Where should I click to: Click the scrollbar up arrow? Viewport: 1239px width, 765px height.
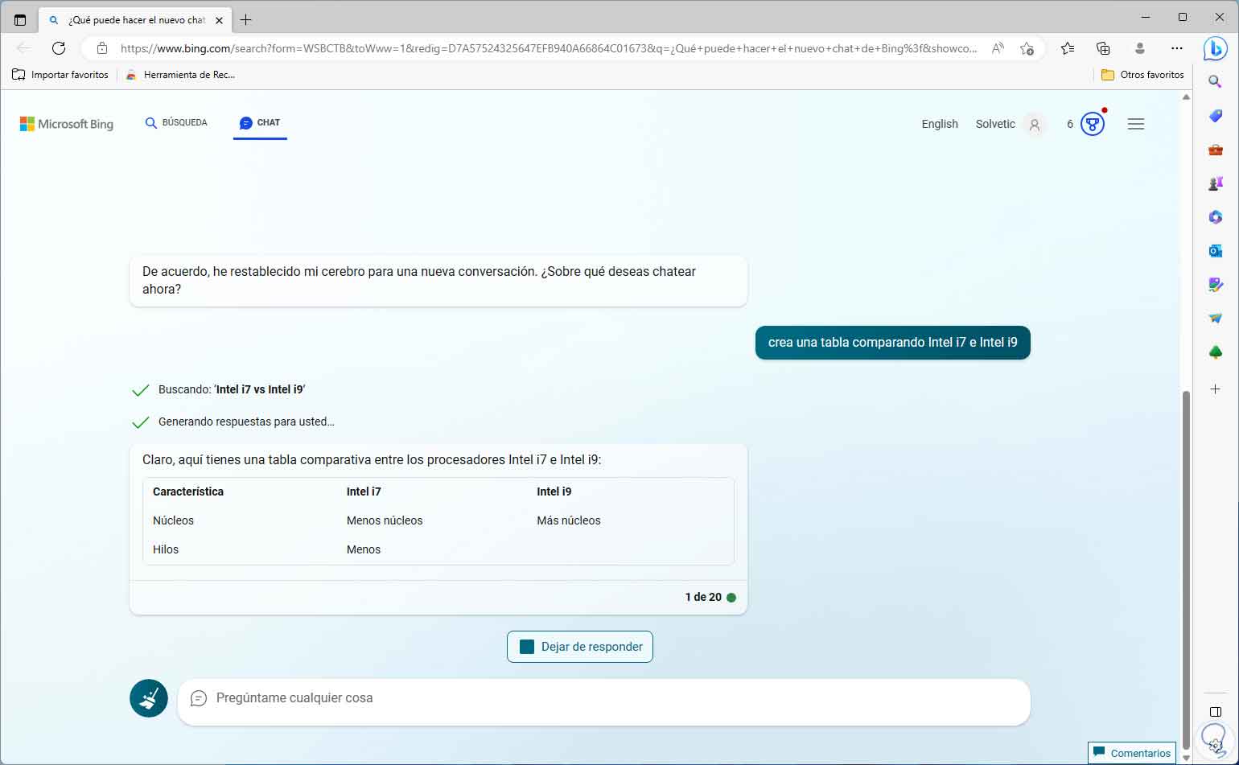point(1186,97)
